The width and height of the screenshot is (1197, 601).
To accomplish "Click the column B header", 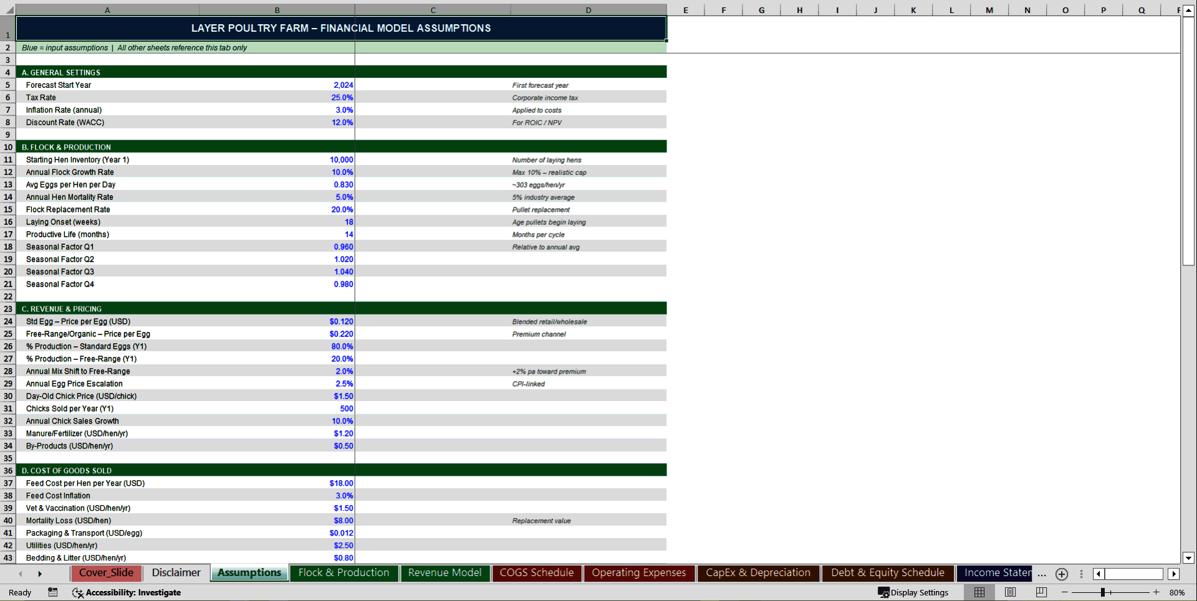I will coord(277,10).
